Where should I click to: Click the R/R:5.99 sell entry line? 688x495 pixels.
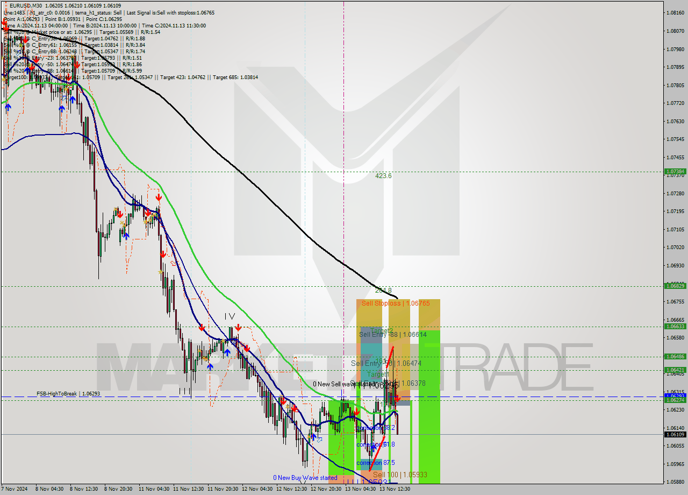pyautogui.click(x=73, y=70)
